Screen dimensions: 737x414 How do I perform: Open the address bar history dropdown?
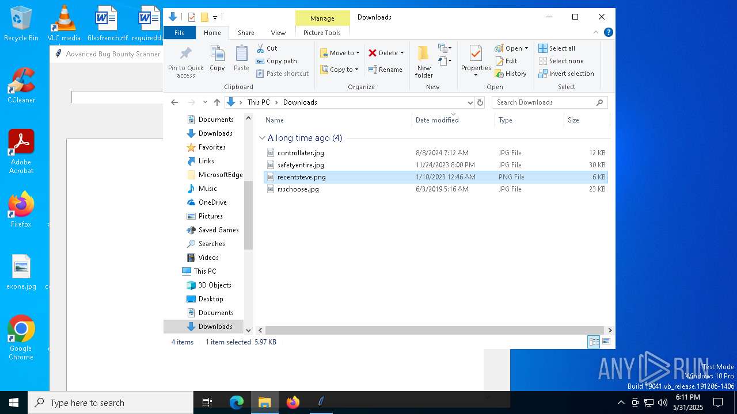(x=470, y=102)
